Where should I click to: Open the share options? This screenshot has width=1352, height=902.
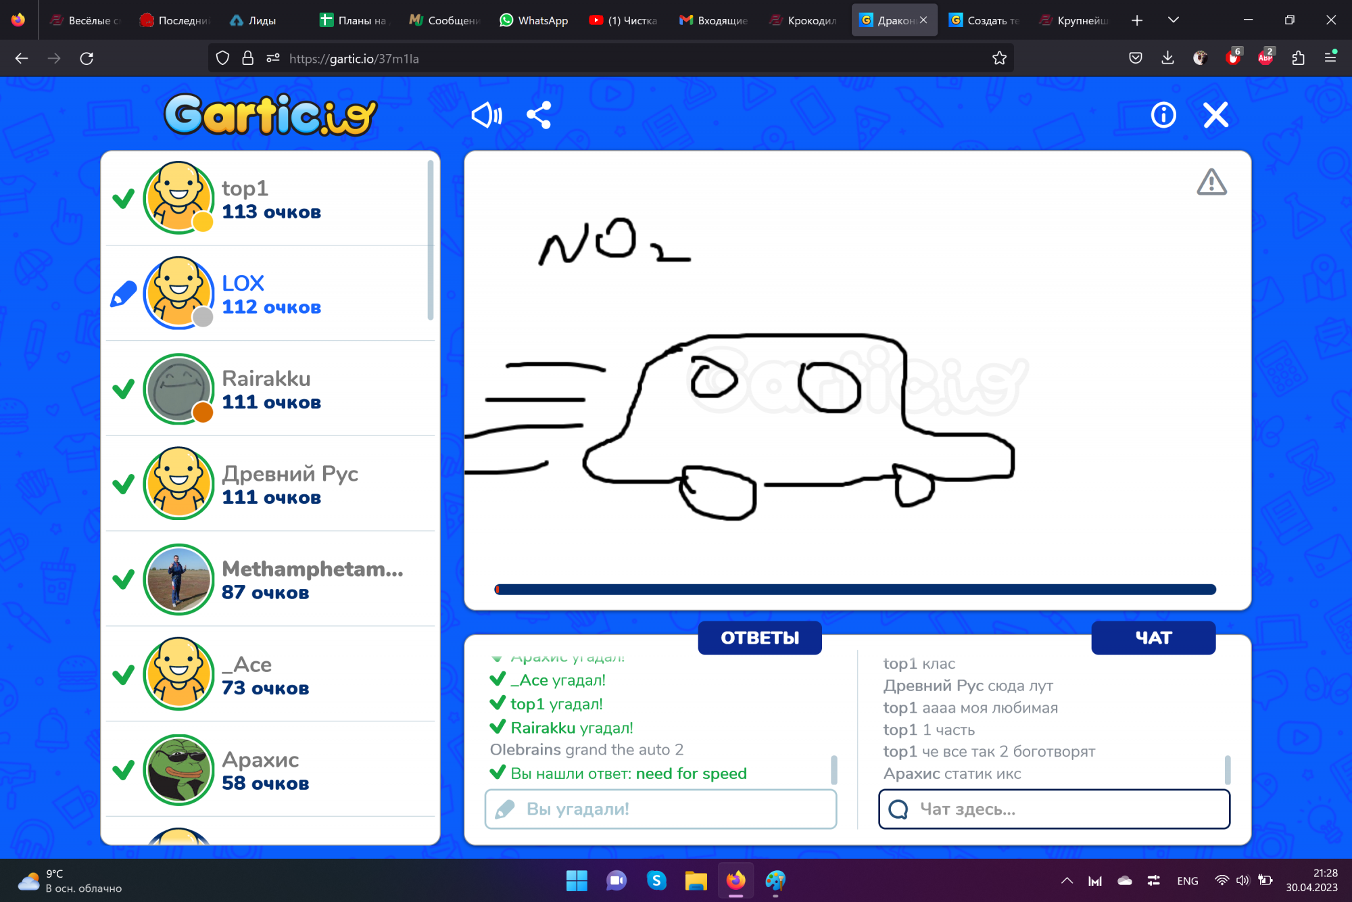pyautogui.click(x=539, y=115)
